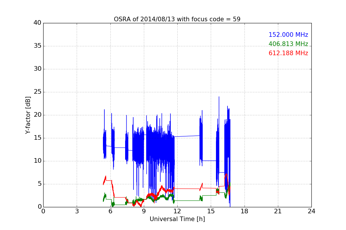Select the blue 152.000 MHz legend label
Viewport: 346px width, 230px height.
coord(288,35)
